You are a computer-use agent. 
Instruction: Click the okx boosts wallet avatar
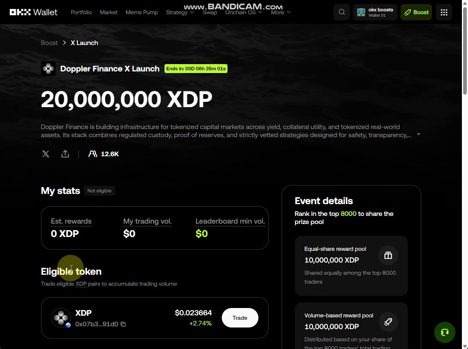[361, 12]
